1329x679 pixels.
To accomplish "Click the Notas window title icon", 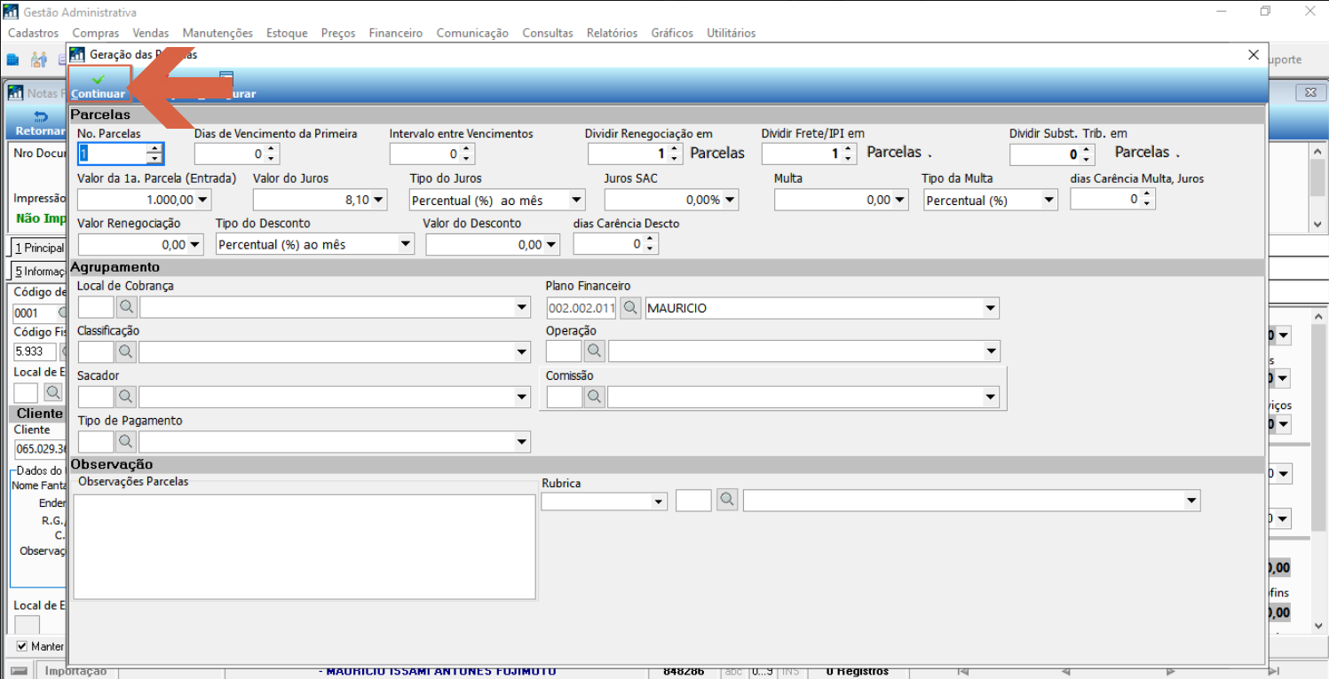I will [x=15, y=92].
